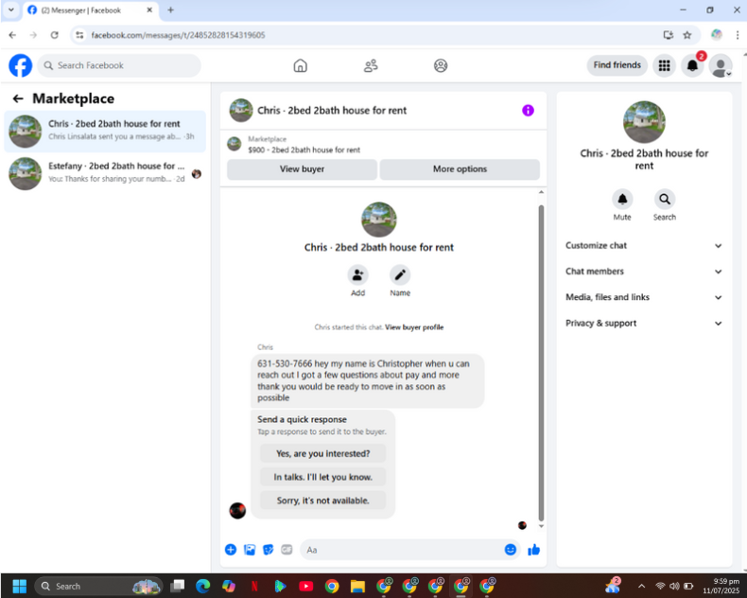The width and height of the screenshot is (747, 598).
Task: Mute the conversation bell icon
Action: pyautogui.click(x=622, y=200)
